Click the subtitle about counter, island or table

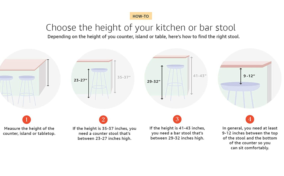pyautogui.click(x=143, y=37)
